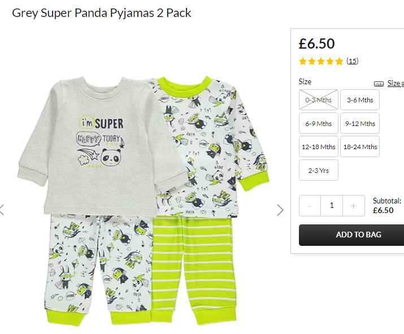Click the green striped pyjama bottoms image
Viewport: 404px width, 334px height.
coord(193,271)
